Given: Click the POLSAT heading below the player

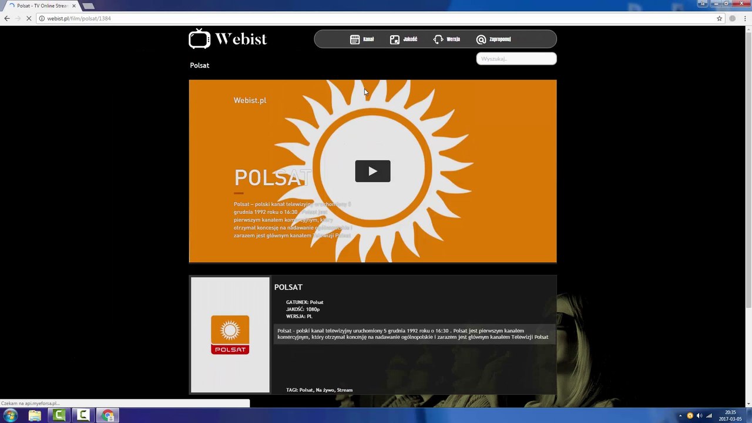Looking at the screenshot, I should tap(288, 287).
